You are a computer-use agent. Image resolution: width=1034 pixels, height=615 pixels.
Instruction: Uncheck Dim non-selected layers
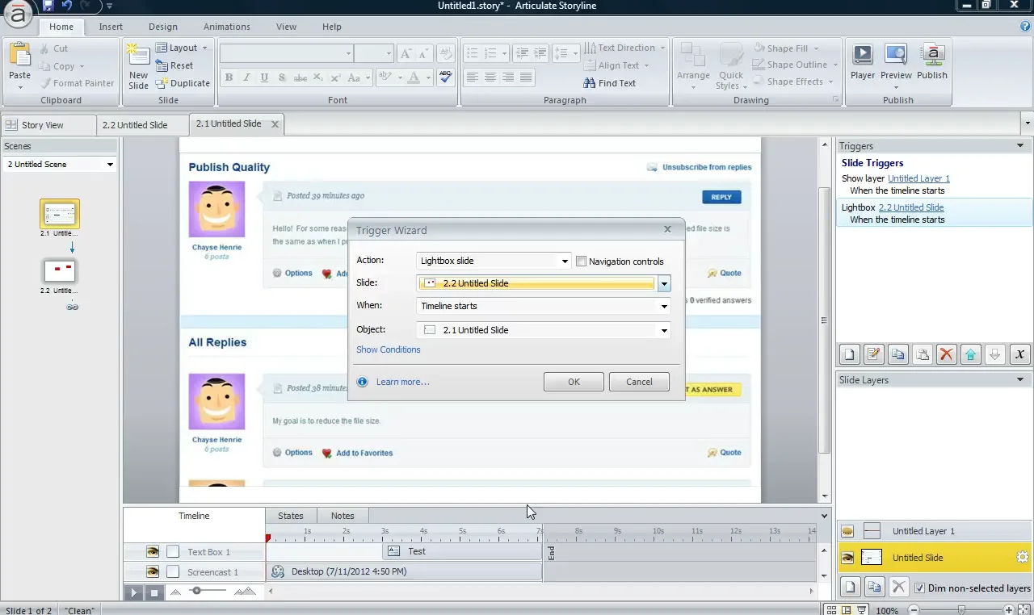click(x=919, y=588)
